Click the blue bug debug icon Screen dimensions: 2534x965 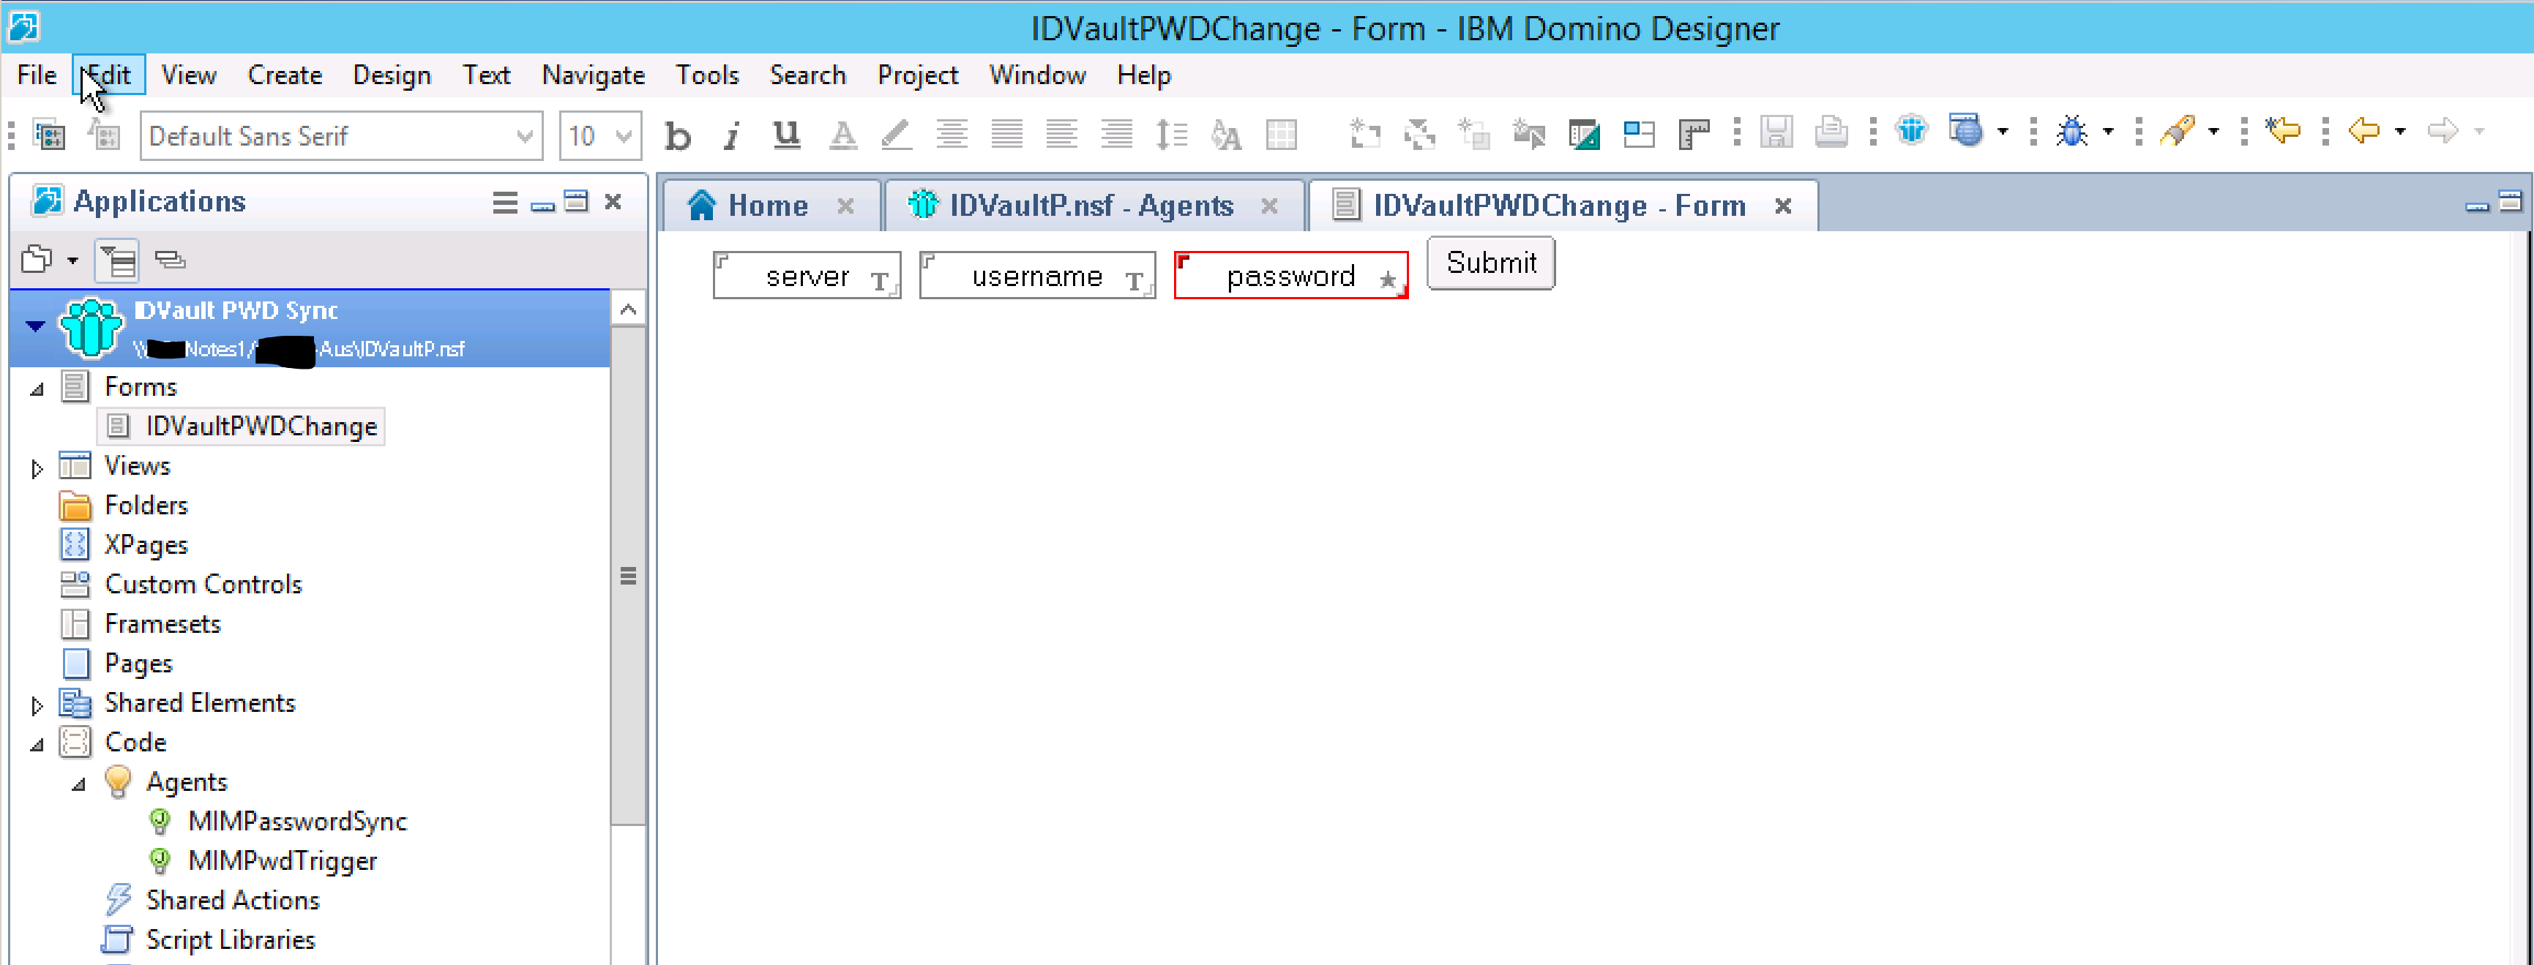(2071, 131)
